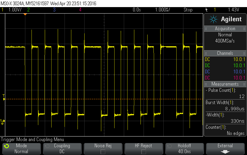
Task: Open the Acquisition panel header
Action: (225, 29)
